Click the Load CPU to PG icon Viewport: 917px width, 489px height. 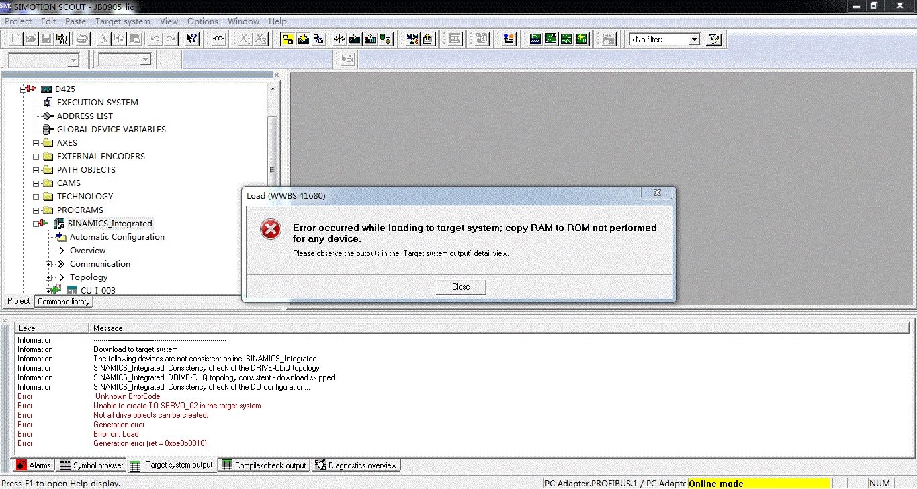370,39
